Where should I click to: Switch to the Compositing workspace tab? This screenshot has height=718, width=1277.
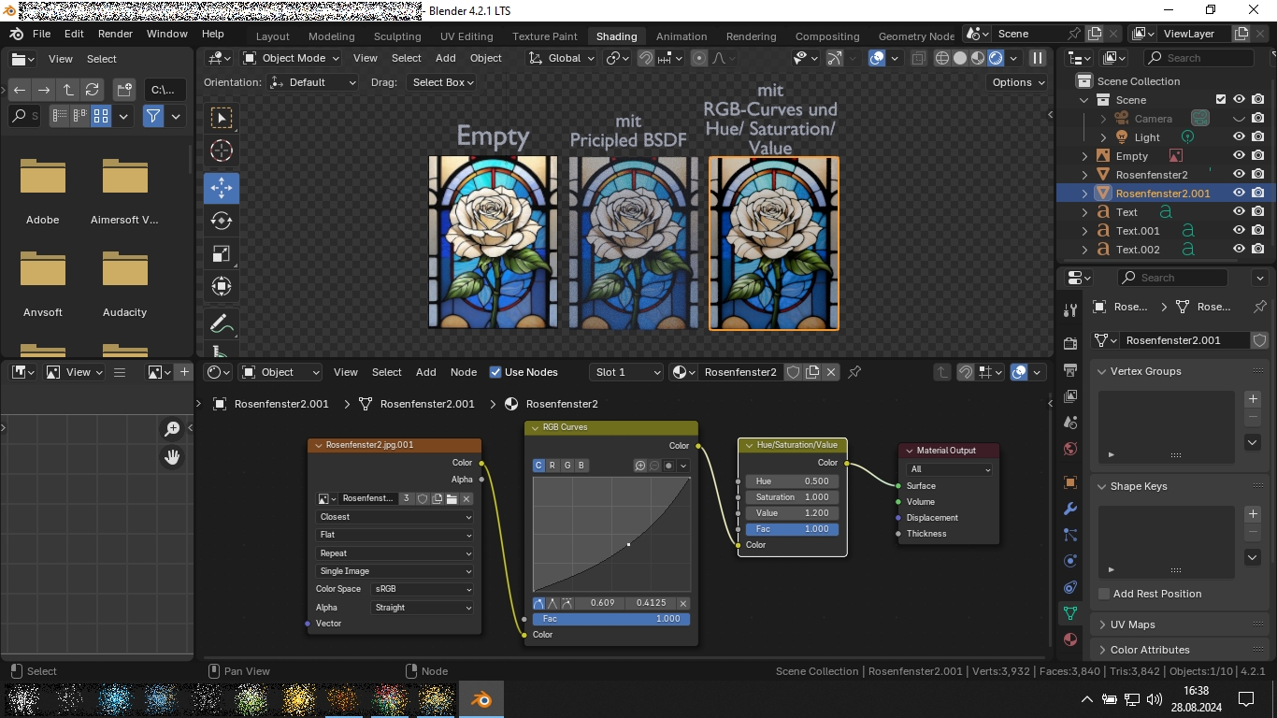826,36
